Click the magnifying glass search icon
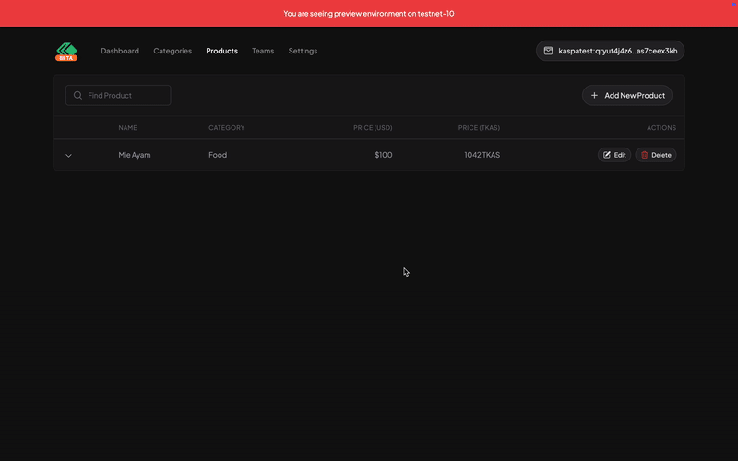This screenshot has height=461, width=738. point(77,95)
